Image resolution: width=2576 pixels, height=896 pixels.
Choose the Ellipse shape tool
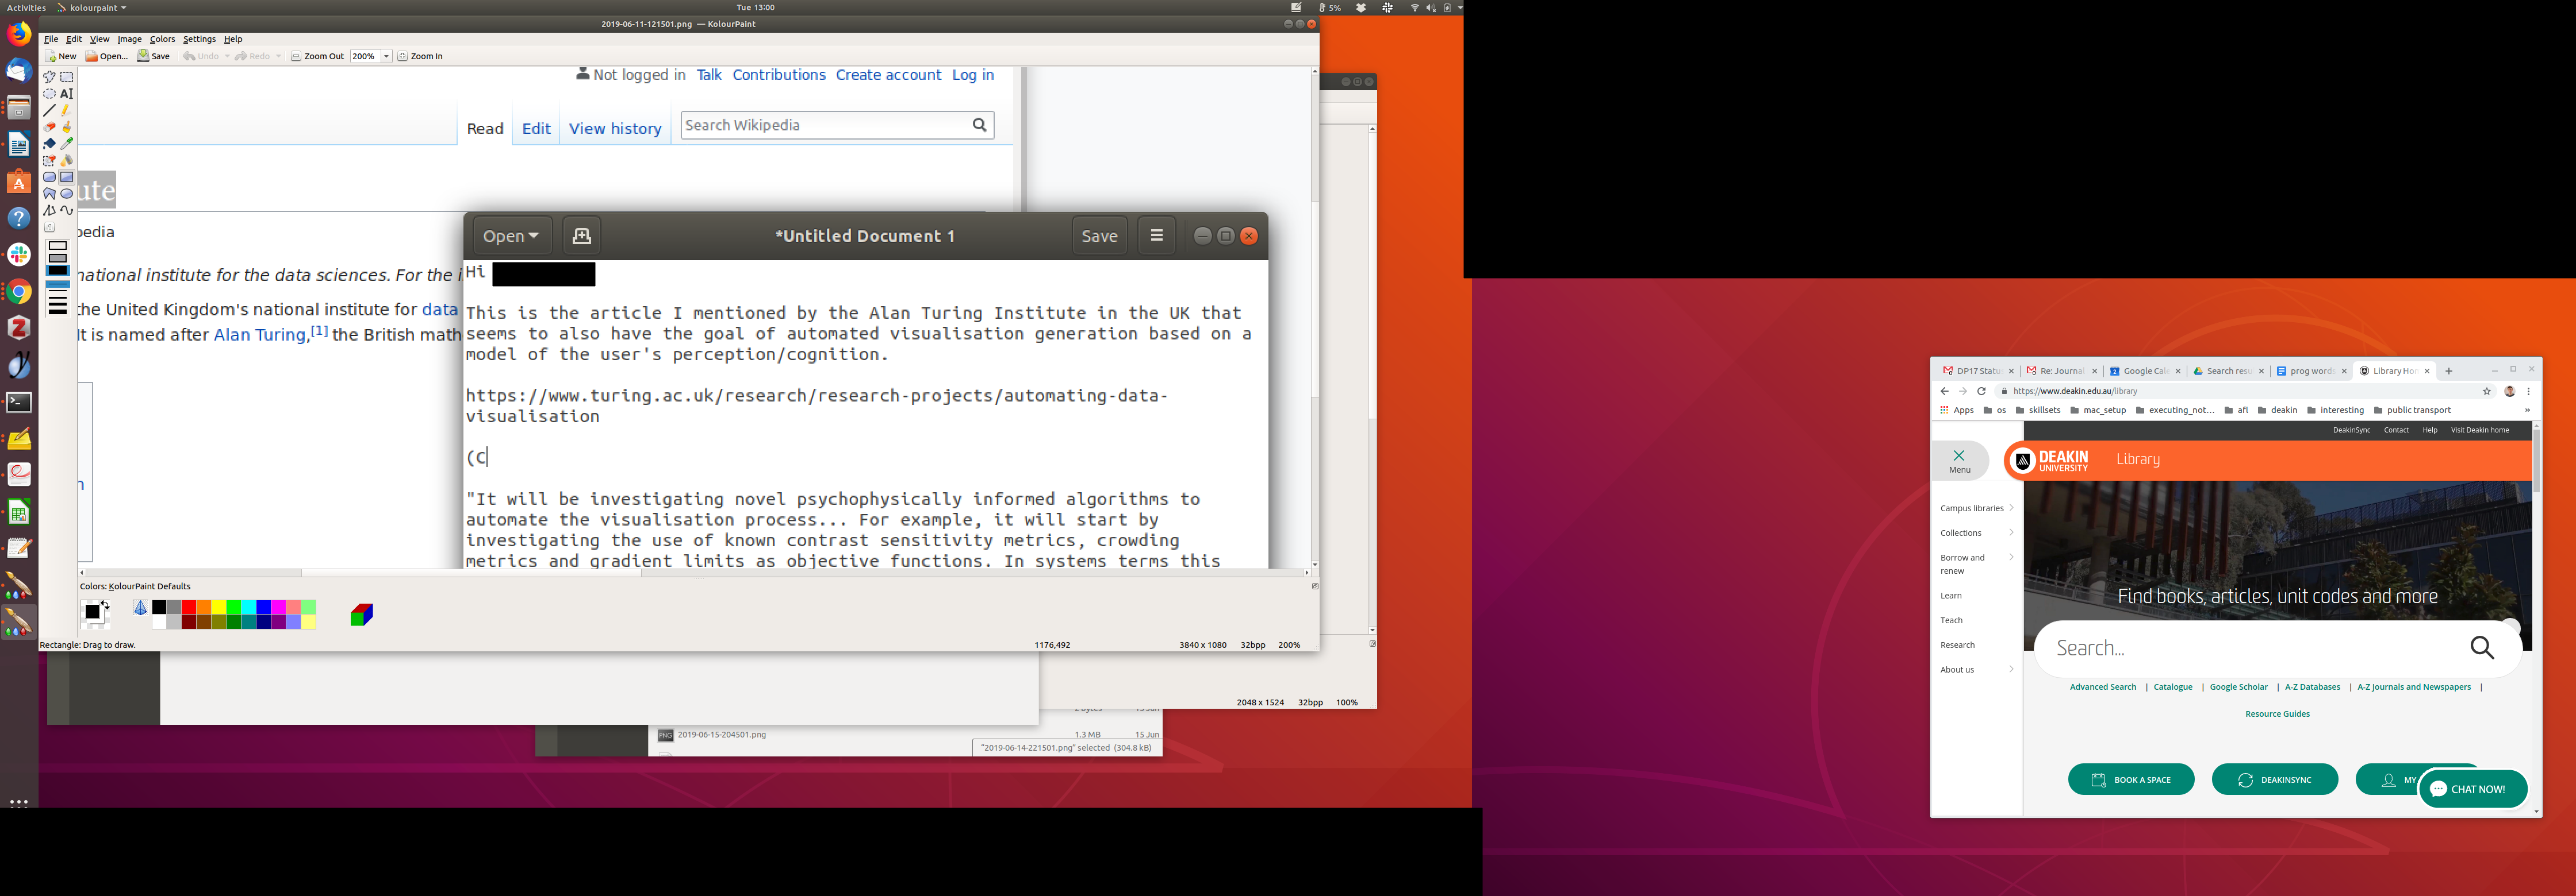click(67, 194)
